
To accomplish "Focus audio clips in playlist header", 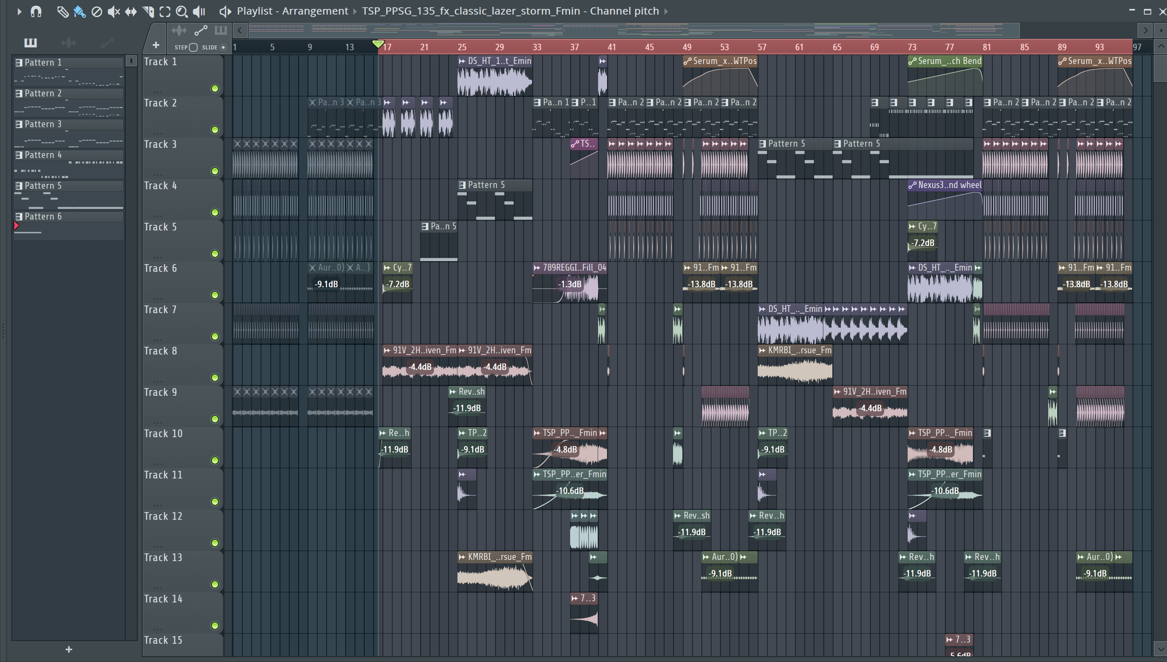I will tap(179, 31).
